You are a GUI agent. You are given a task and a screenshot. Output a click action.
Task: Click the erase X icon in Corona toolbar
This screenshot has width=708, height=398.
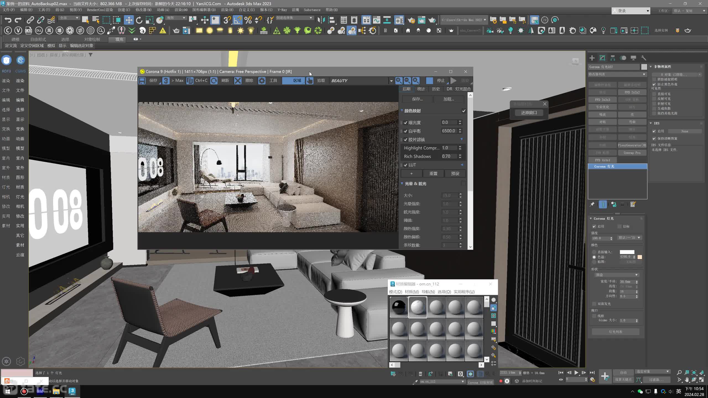(238, 80)
